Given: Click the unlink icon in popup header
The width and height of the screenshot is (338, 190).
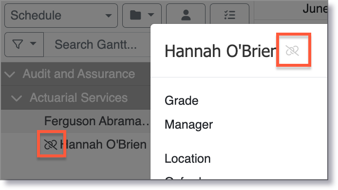Looking at the screenshot, I should (292, 51).
